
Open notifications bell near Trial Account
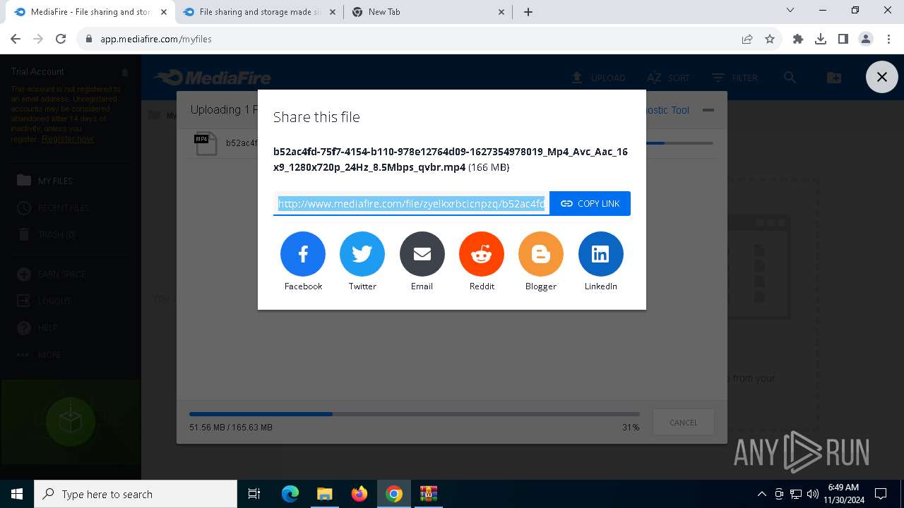(x=125, y=72)
